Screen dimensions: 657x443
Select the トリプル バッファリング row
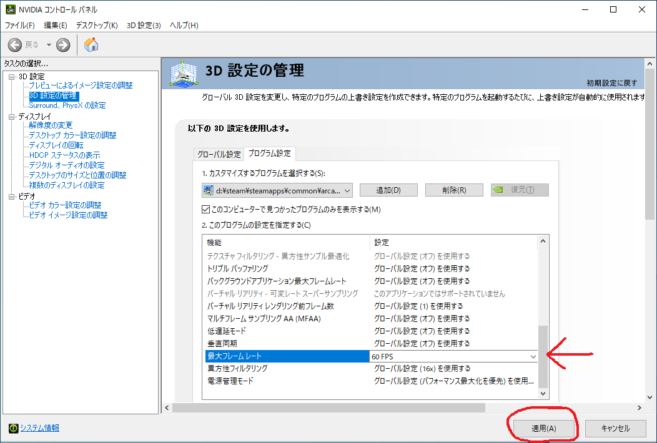click(370, 269)
